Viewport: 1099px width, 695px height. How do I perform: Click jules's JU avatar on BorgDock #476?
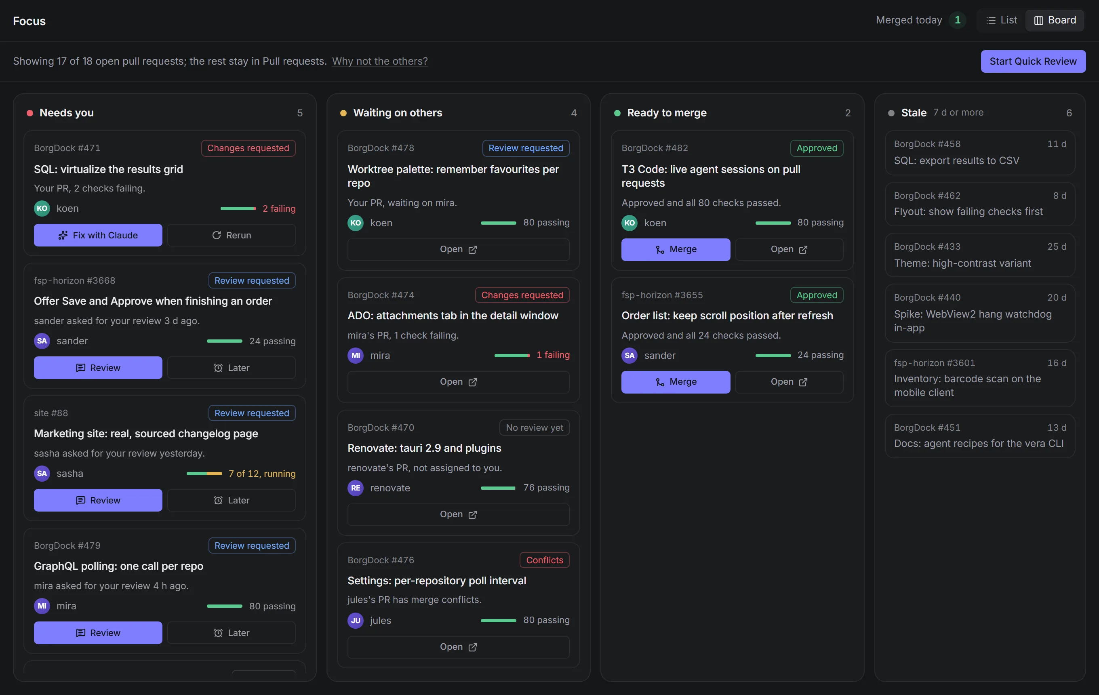356,620
